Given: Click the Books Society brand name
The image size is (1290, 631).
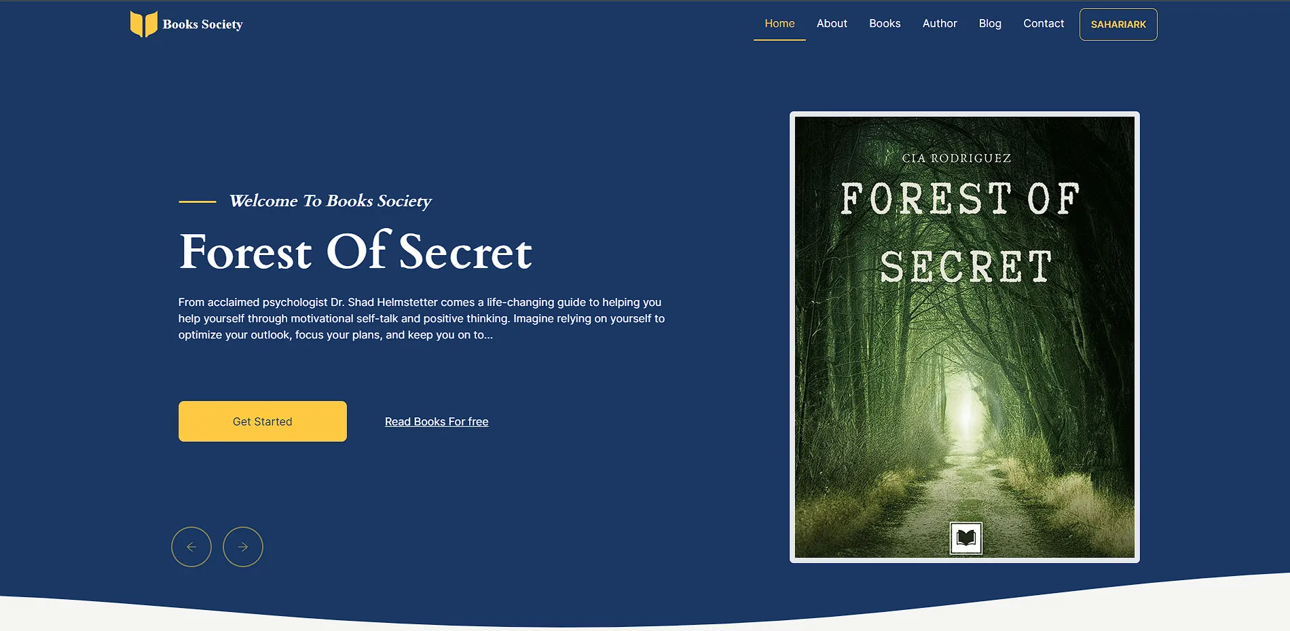Looking at the screenshot, I should coord(203,24).
